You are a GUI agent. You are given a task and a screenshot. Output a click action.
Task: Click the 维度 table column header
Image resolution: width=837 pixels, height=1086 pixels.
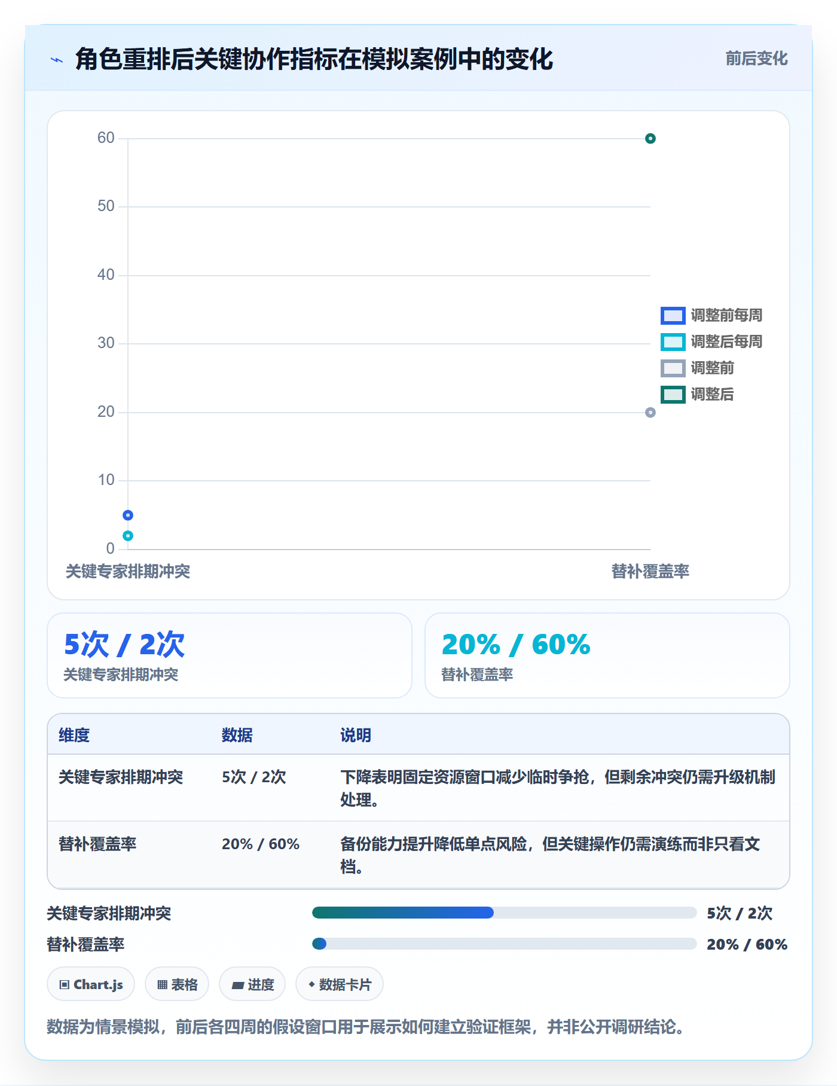[74, 735]
